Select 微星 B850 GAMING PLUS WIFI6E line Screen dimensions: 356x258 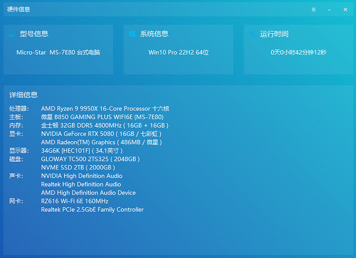click(x=102, y=117)
